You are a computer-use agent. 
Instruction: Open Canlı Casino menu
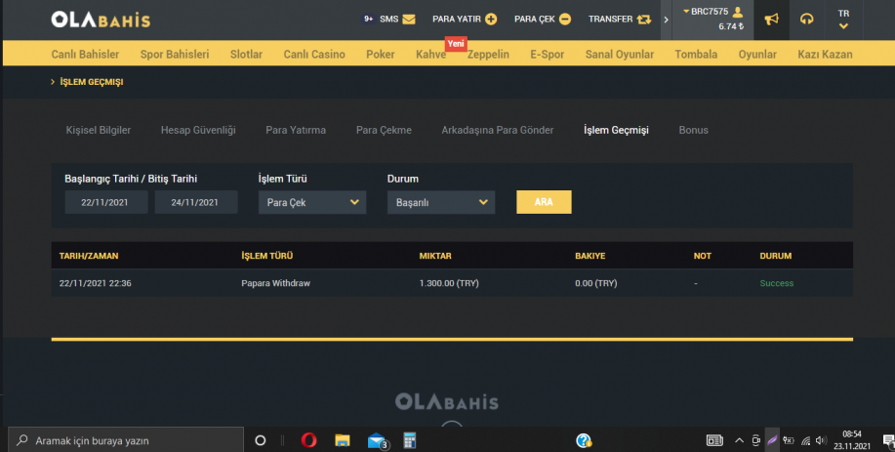click(314, 55)
